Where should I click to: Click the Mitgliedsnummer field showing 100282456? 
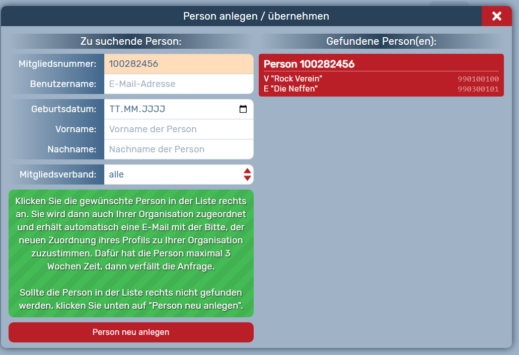pyautogui.click(x=179, y=64)
